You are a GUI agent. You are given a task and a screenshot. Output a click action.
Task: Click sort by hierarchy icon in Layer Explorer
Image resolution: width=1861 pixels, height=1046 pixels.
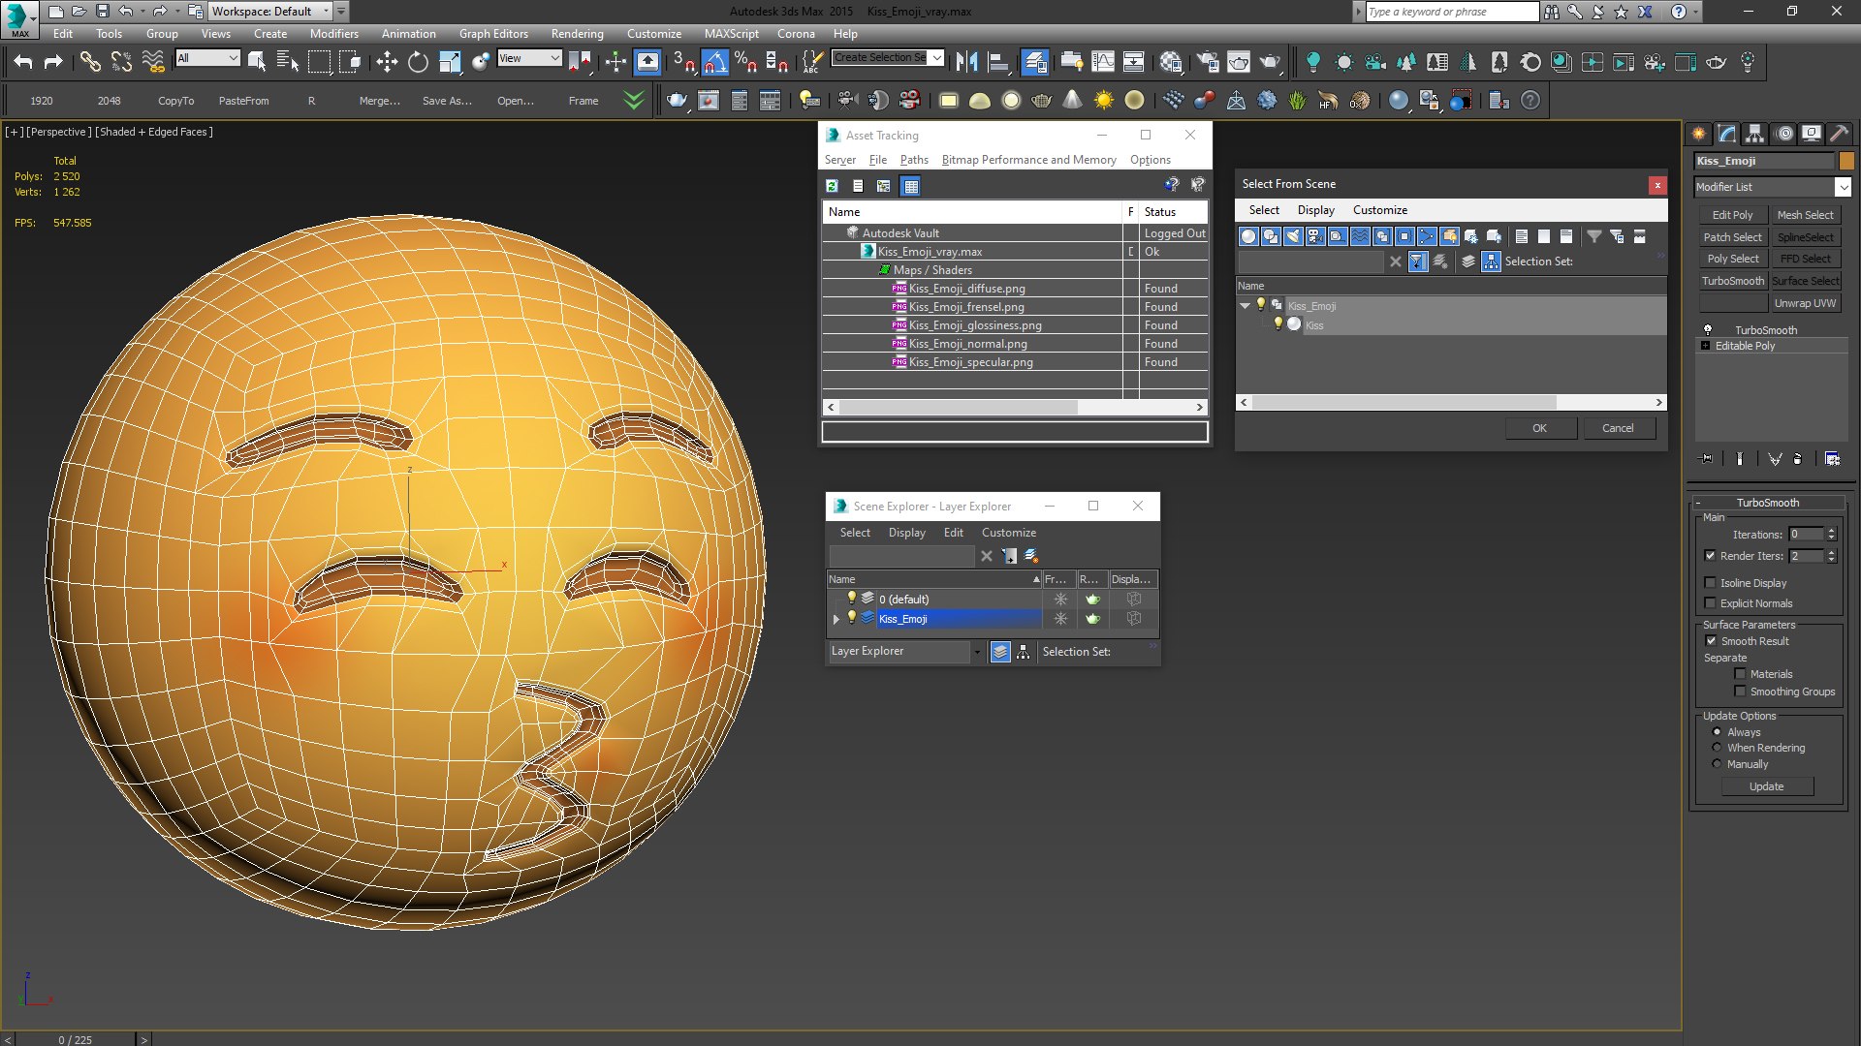tap(1024, 652)
